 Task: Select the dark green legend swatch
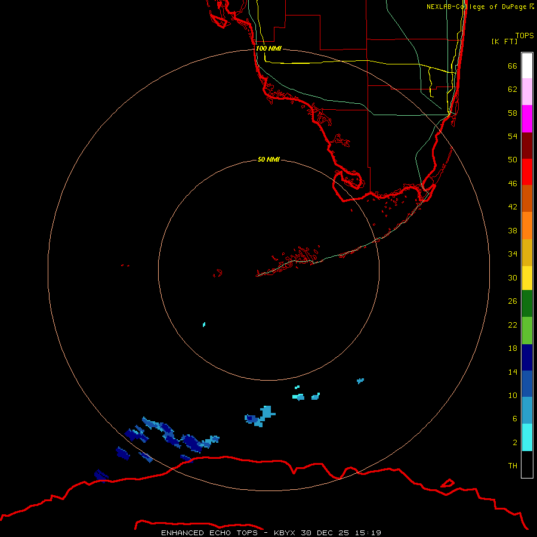tap(527, 304)
